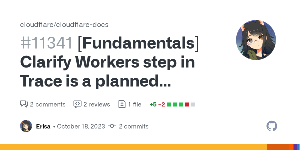Viewport: 300px width, 150px height.
Task: Select the 1 file label
Action: [134, 104]
